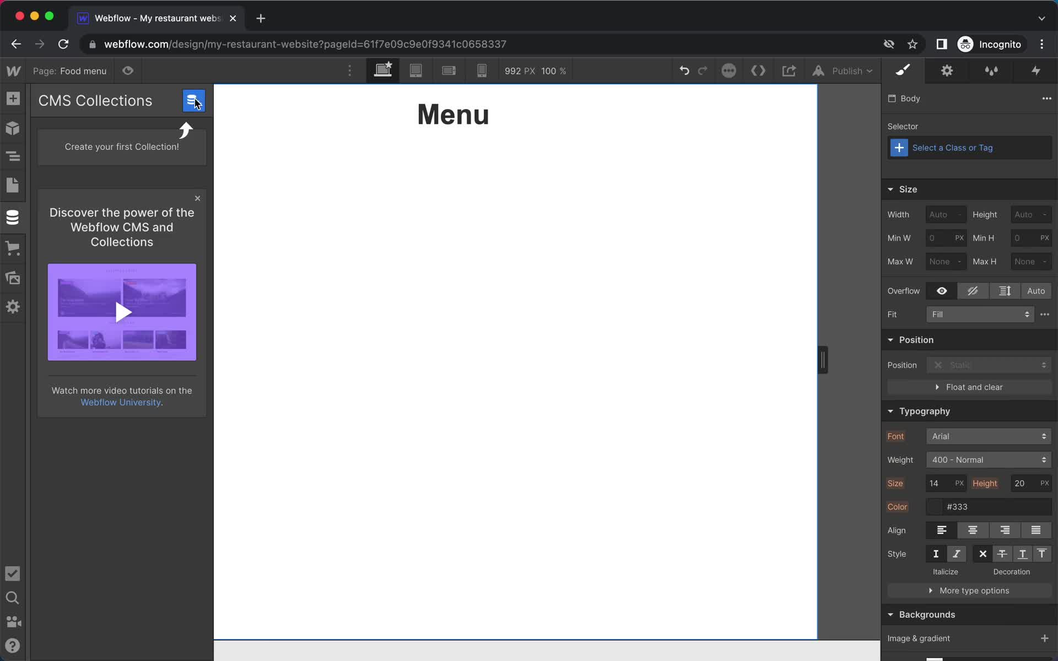Open the Font dropdown showing Arial

point(989,436)
